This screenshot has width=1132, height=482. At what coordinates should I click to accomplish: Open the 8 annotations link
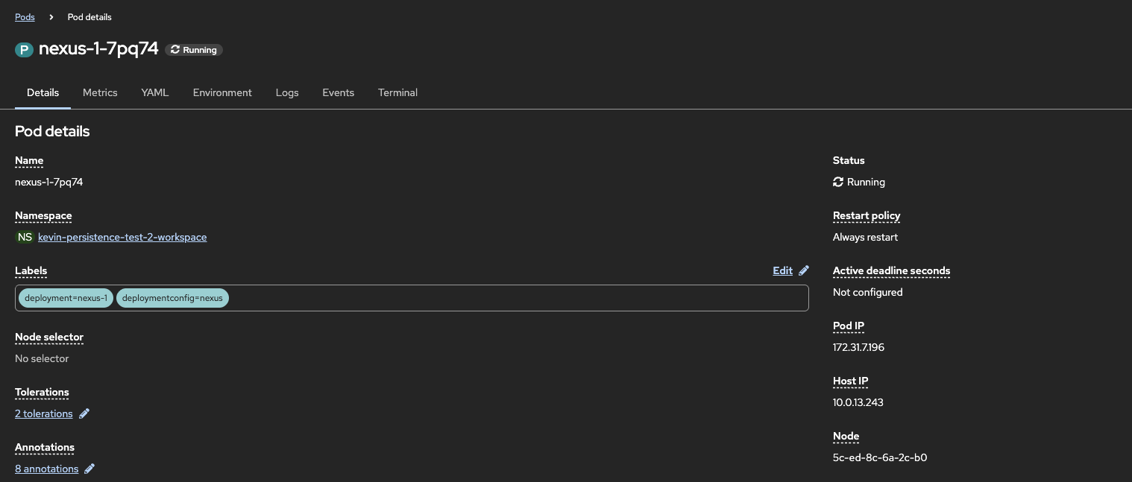(x=46, y=469)
